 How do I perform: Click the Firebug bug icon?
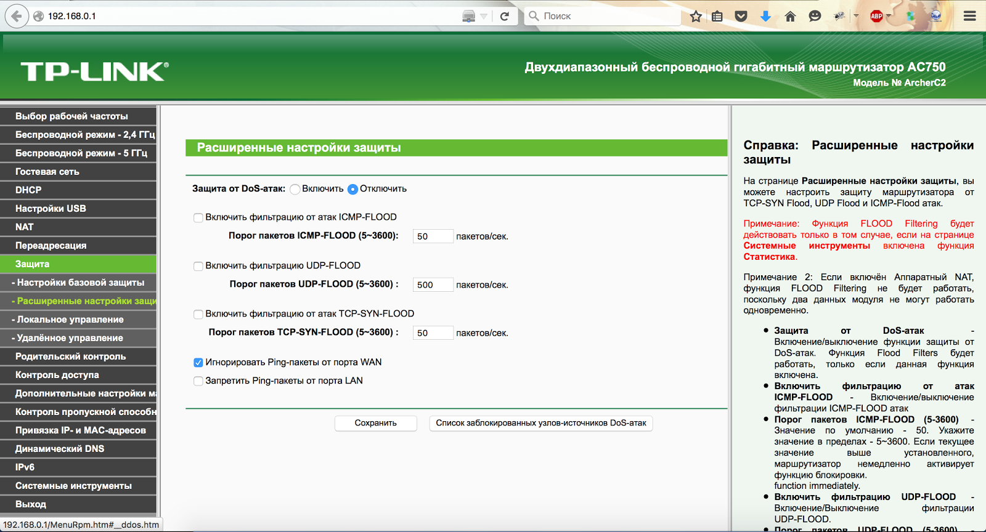[x=839, y=16]
